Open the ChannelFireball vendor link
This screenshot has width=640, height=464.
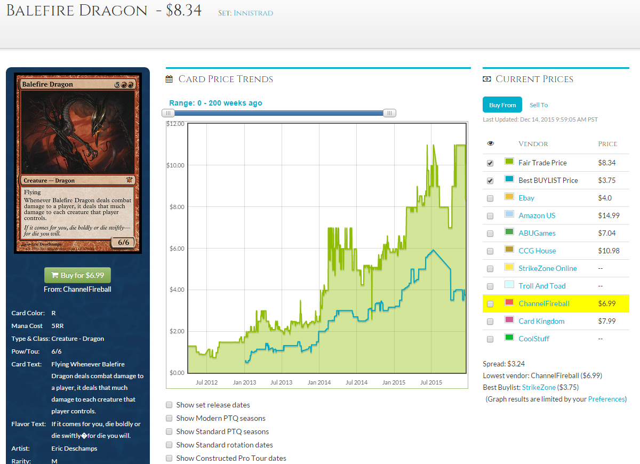(544, 303)
